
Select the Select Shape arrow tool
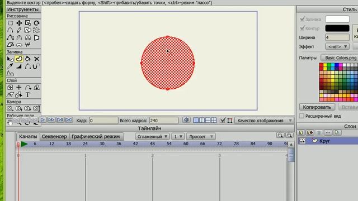(x=10, y=59)
